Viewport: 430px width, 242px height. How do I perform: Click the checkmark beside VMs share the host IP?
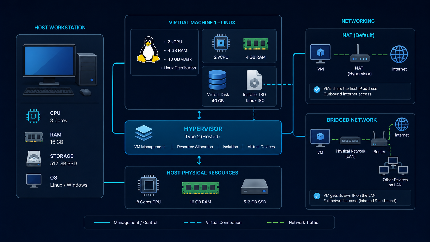coord(317,89)
